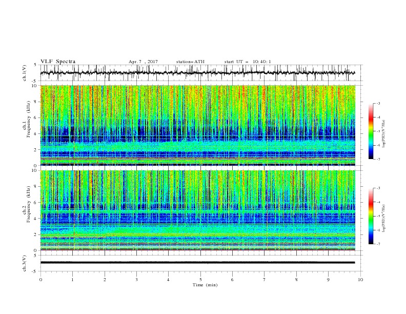Click the "-7" tick on upper colorbar
Image resolution: width=406 pixels, height=314 pixels.
pyautogui.click(x=378, y=159)
